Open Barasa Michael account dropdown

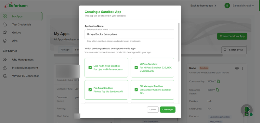coord(243,6)
